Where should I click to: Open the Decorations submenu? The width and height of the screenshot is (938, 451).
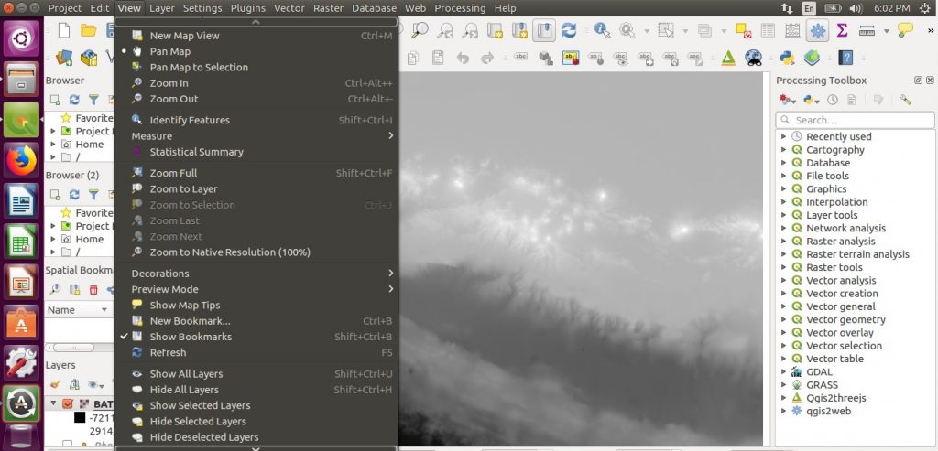(x=256, y=274)
